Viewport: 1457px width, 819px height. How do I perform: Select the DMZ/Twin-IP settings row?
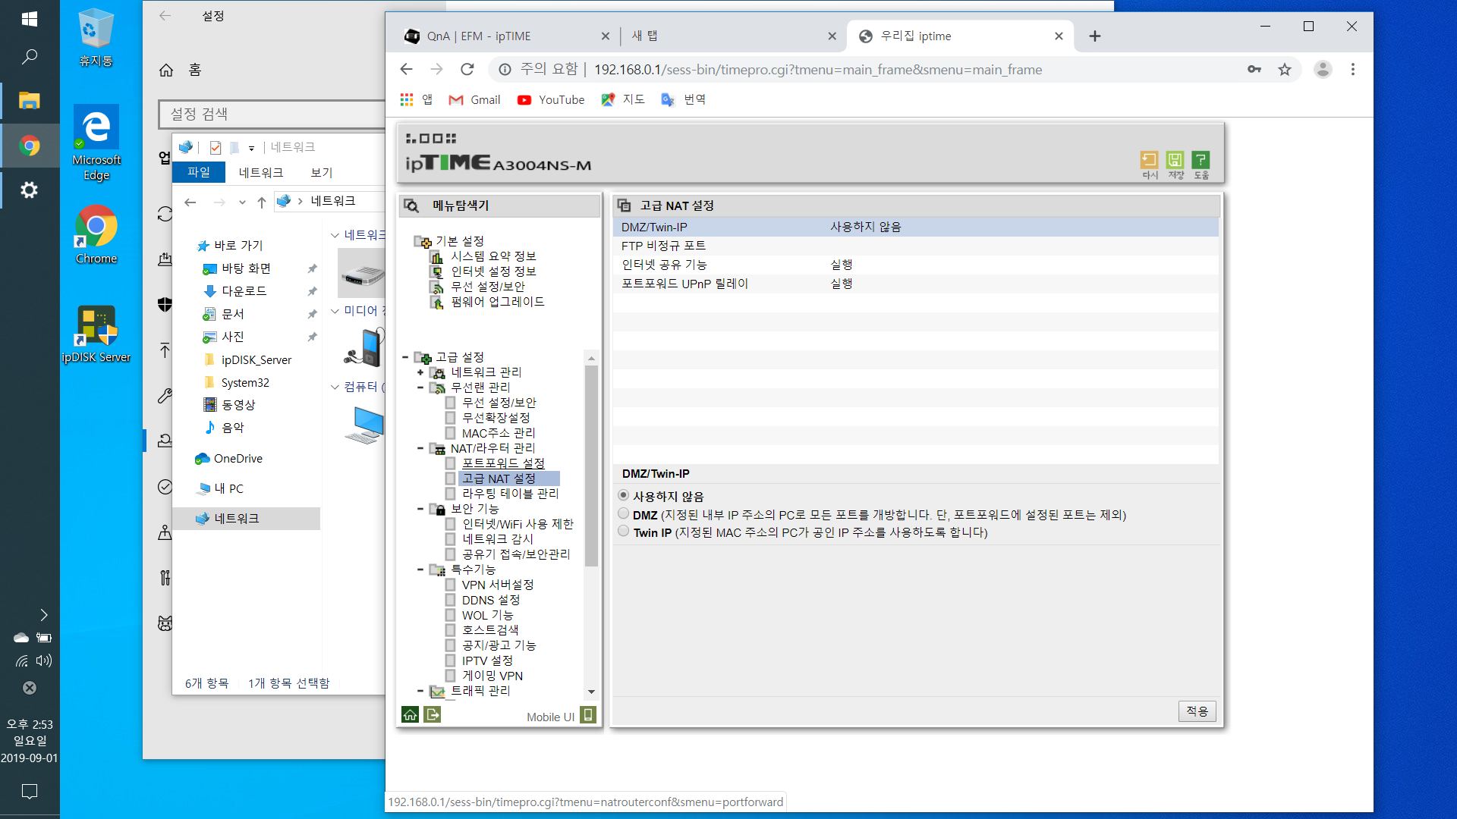(916, 227)
